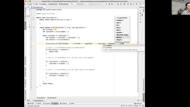190x107 pixels.
Task: Open the Debug tool window at bottom
Action: click(63, 103)
